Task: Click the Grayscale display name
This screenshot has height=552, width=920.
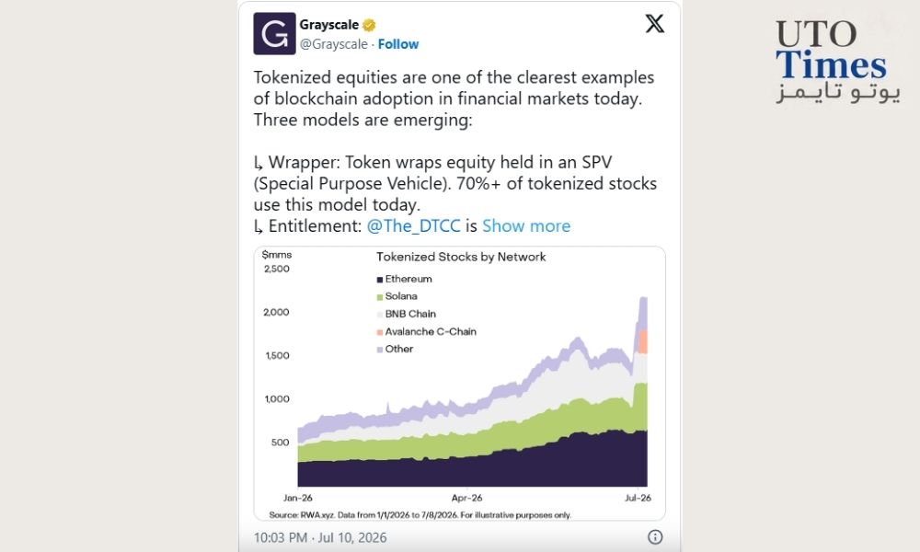Action: [x=328, y=25]
